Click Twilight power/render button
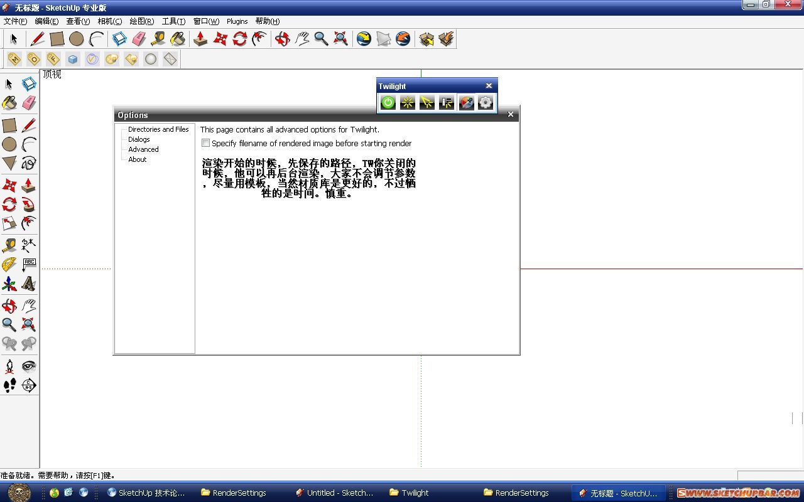804x502 pixels. pyautogui.click(x=388, y=102)
